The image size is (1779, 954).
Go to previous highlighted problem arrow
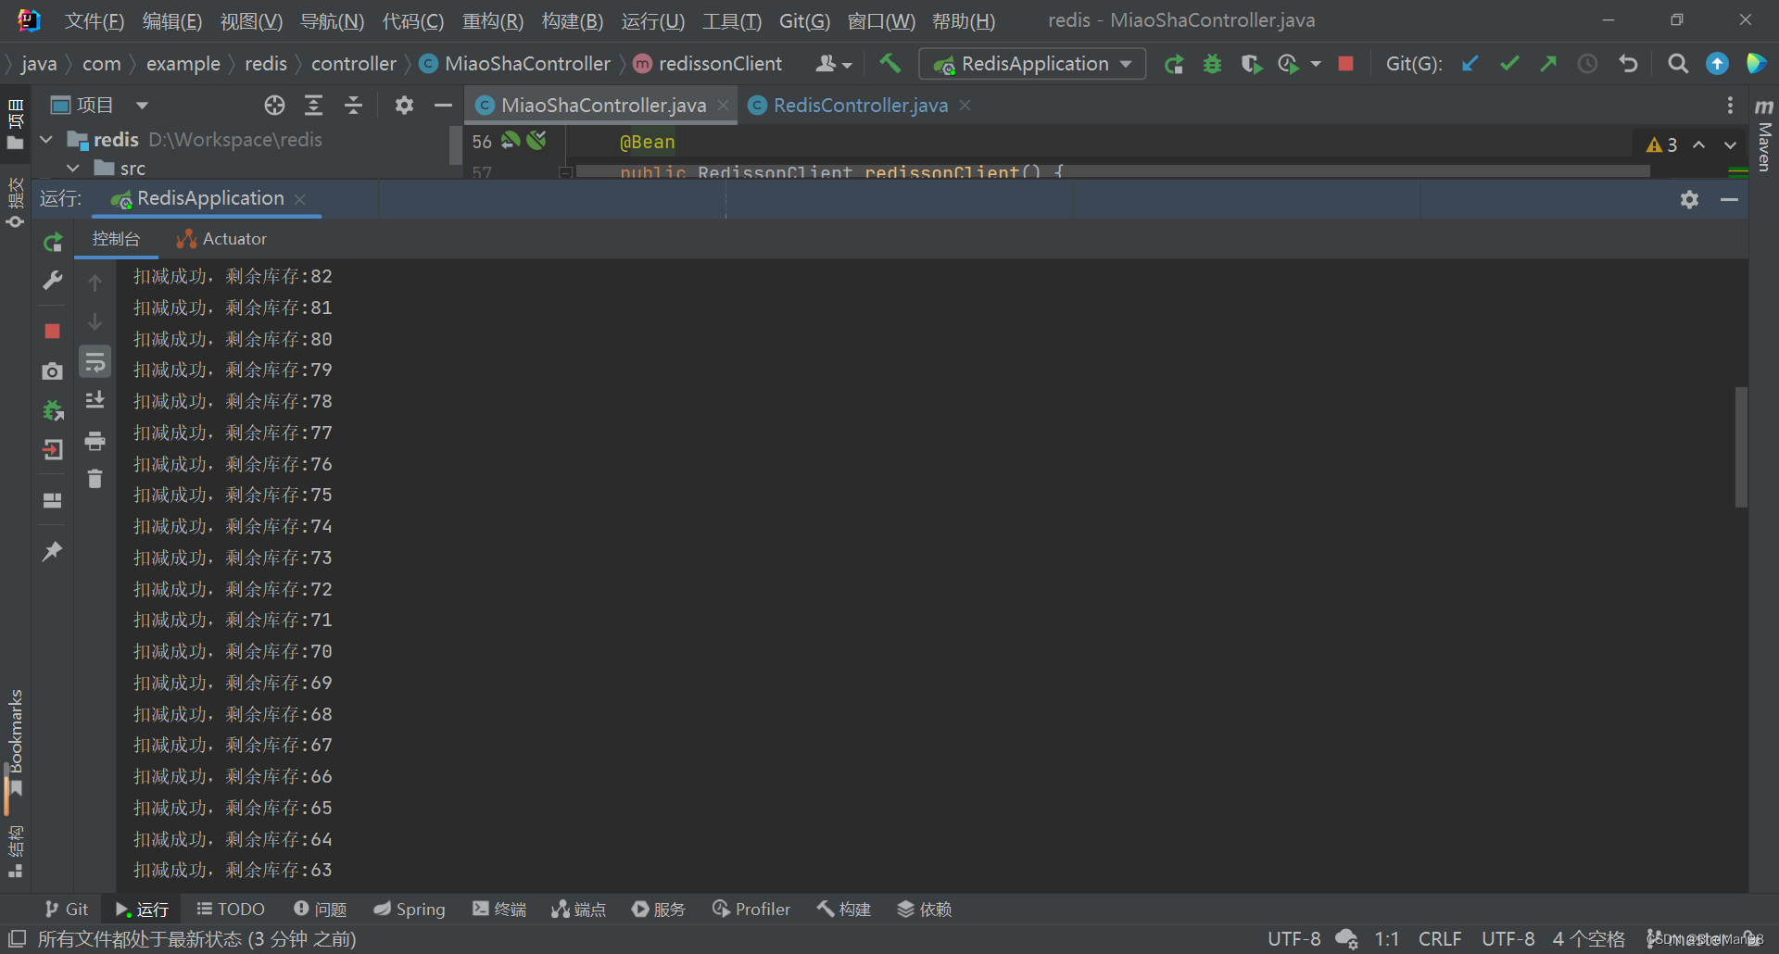1698,144
